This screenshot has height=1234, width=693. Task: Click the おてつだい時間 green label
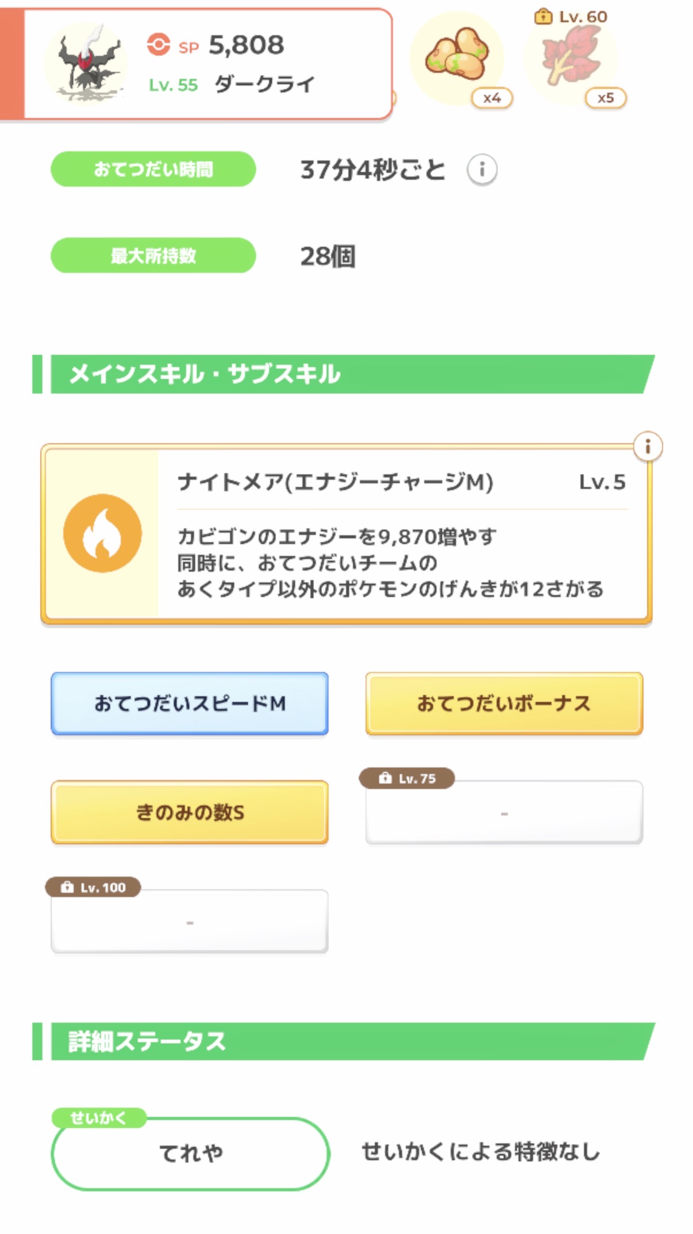[x=153, y=170]
